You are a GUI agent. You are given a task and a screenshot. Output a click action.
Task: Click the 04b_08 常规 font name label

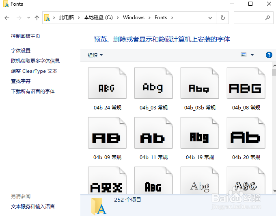pos(246,107)
